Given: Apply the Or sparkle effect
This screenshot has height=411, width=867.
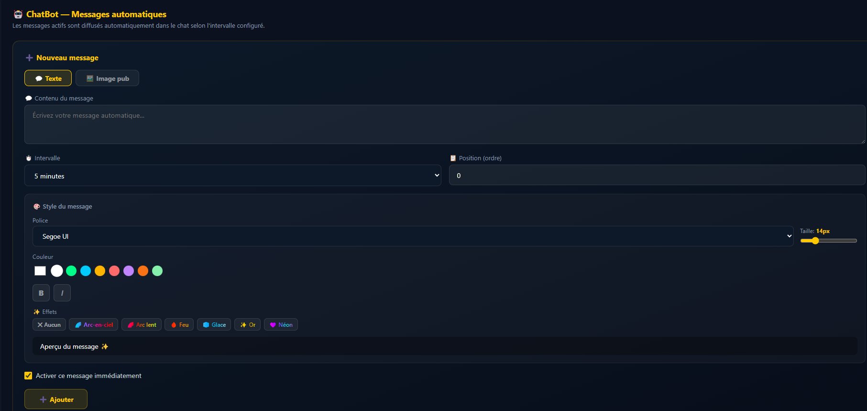Looking at the screenshot, I should (x=247, y=324).
